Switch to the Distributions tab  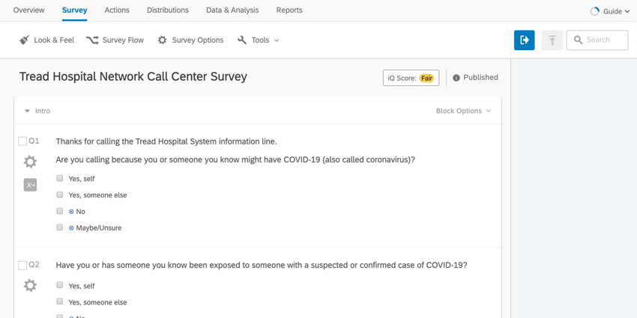168,10
